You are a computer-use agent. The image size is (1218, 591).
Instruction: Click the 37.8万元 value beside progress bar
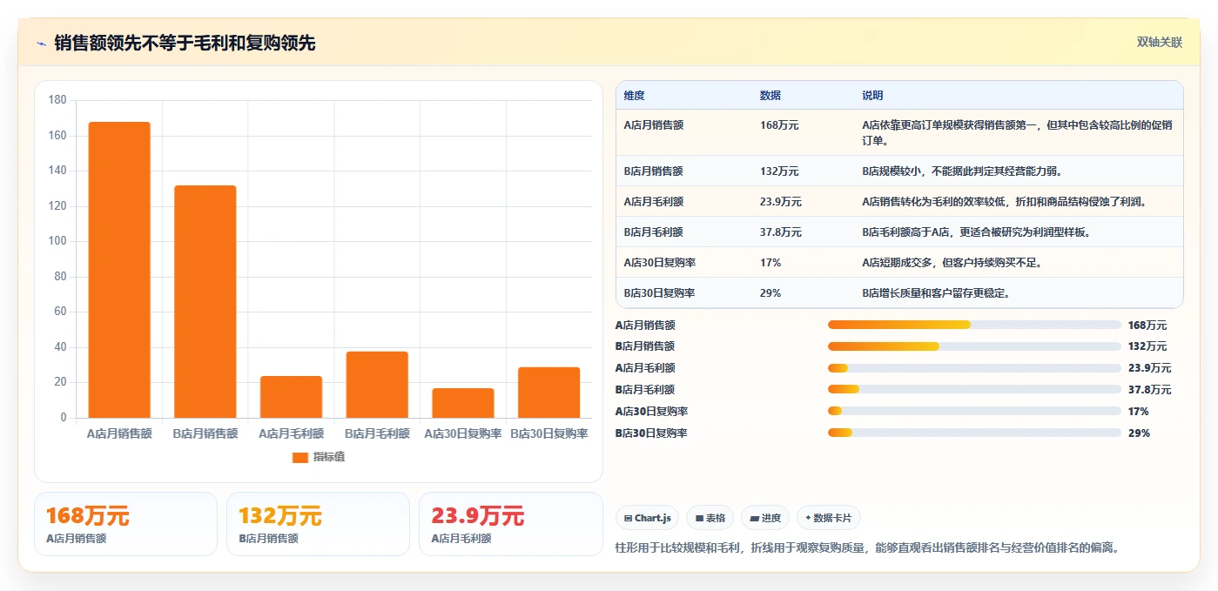[1149, 390]
